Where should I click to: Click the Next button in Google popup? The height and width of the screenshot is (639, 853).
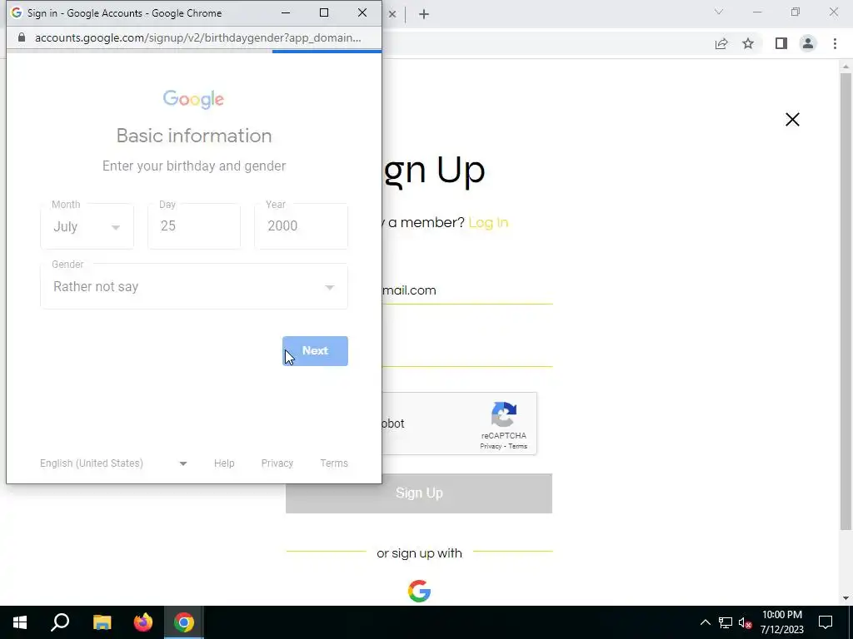315,351
